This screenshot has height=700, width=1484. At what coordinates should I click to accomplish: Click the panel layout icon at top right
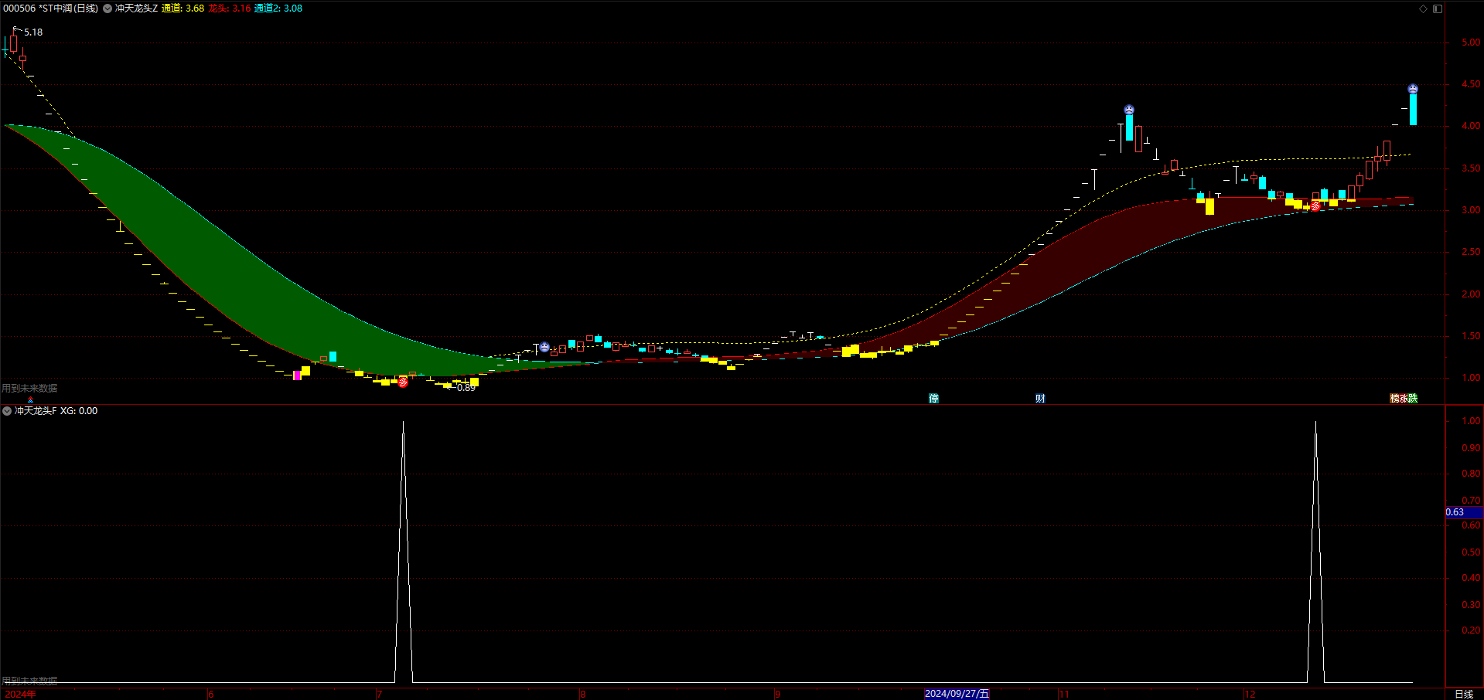pos(1438,8)
